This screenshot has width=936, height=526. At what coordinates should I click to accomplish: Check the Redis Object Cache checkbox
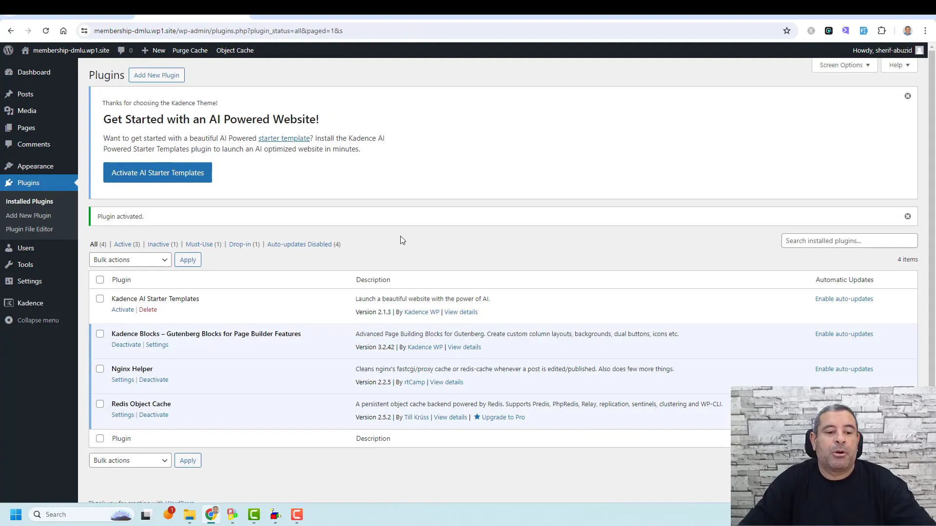[100, 404]
